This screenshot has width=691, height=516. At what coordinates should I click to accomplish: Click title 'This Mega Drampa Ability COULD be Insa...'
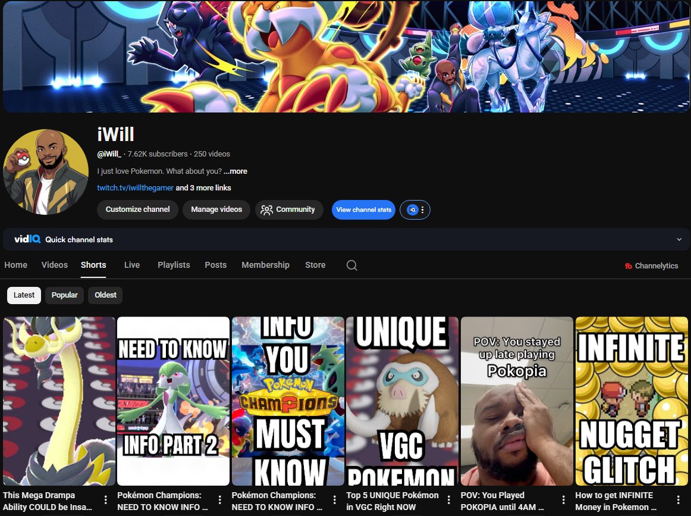pyautogui.click(x=48, y=501)
